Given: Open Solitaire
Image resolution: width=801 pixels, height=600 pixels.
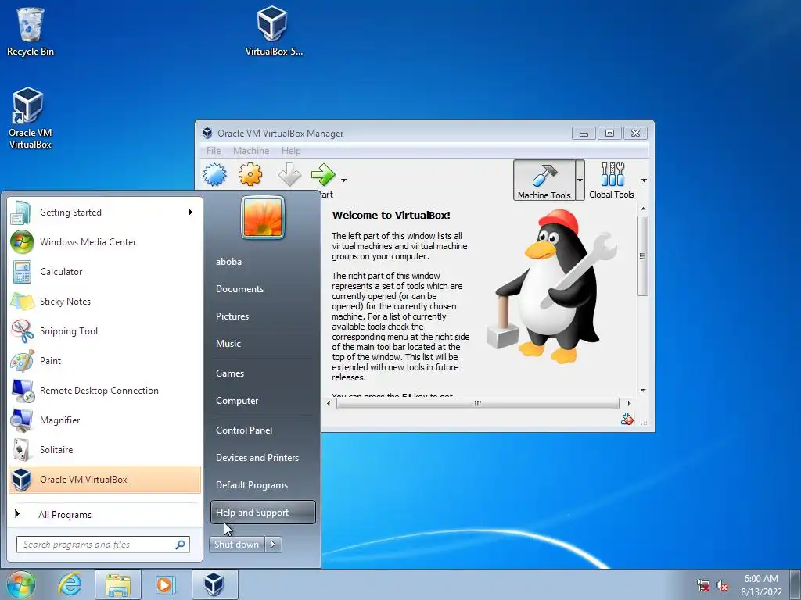Looking at the screenshot, I should [105, 449].
